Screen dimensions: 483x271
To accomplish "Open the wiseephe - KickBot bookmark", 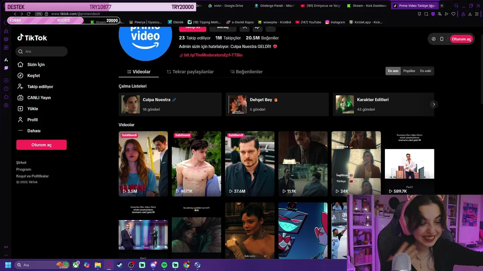I will tap(274, 22).
